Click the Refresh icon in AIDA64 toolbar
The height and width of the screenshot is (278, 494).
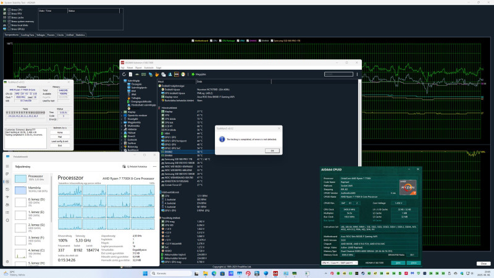[124, 74]
